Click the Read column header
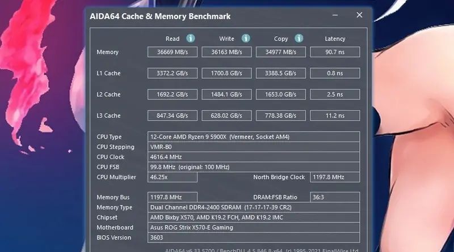The height and width of the screenshot is (252, 454). pyautogui.click(x=173, y=39)
